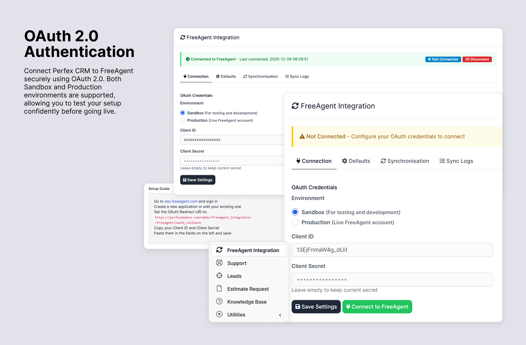Image resolution: width=526 pixels, height=345 pixels.
Task: Switch to the Synchronisation tab
Action: coord(405,161)
